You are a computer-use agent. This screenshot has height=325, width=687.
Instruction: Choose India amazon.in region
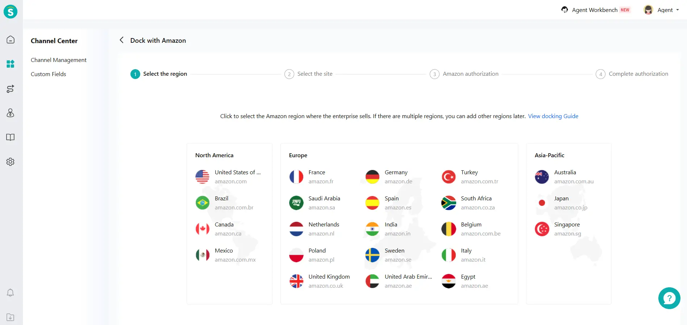click(x=388, y=229)
